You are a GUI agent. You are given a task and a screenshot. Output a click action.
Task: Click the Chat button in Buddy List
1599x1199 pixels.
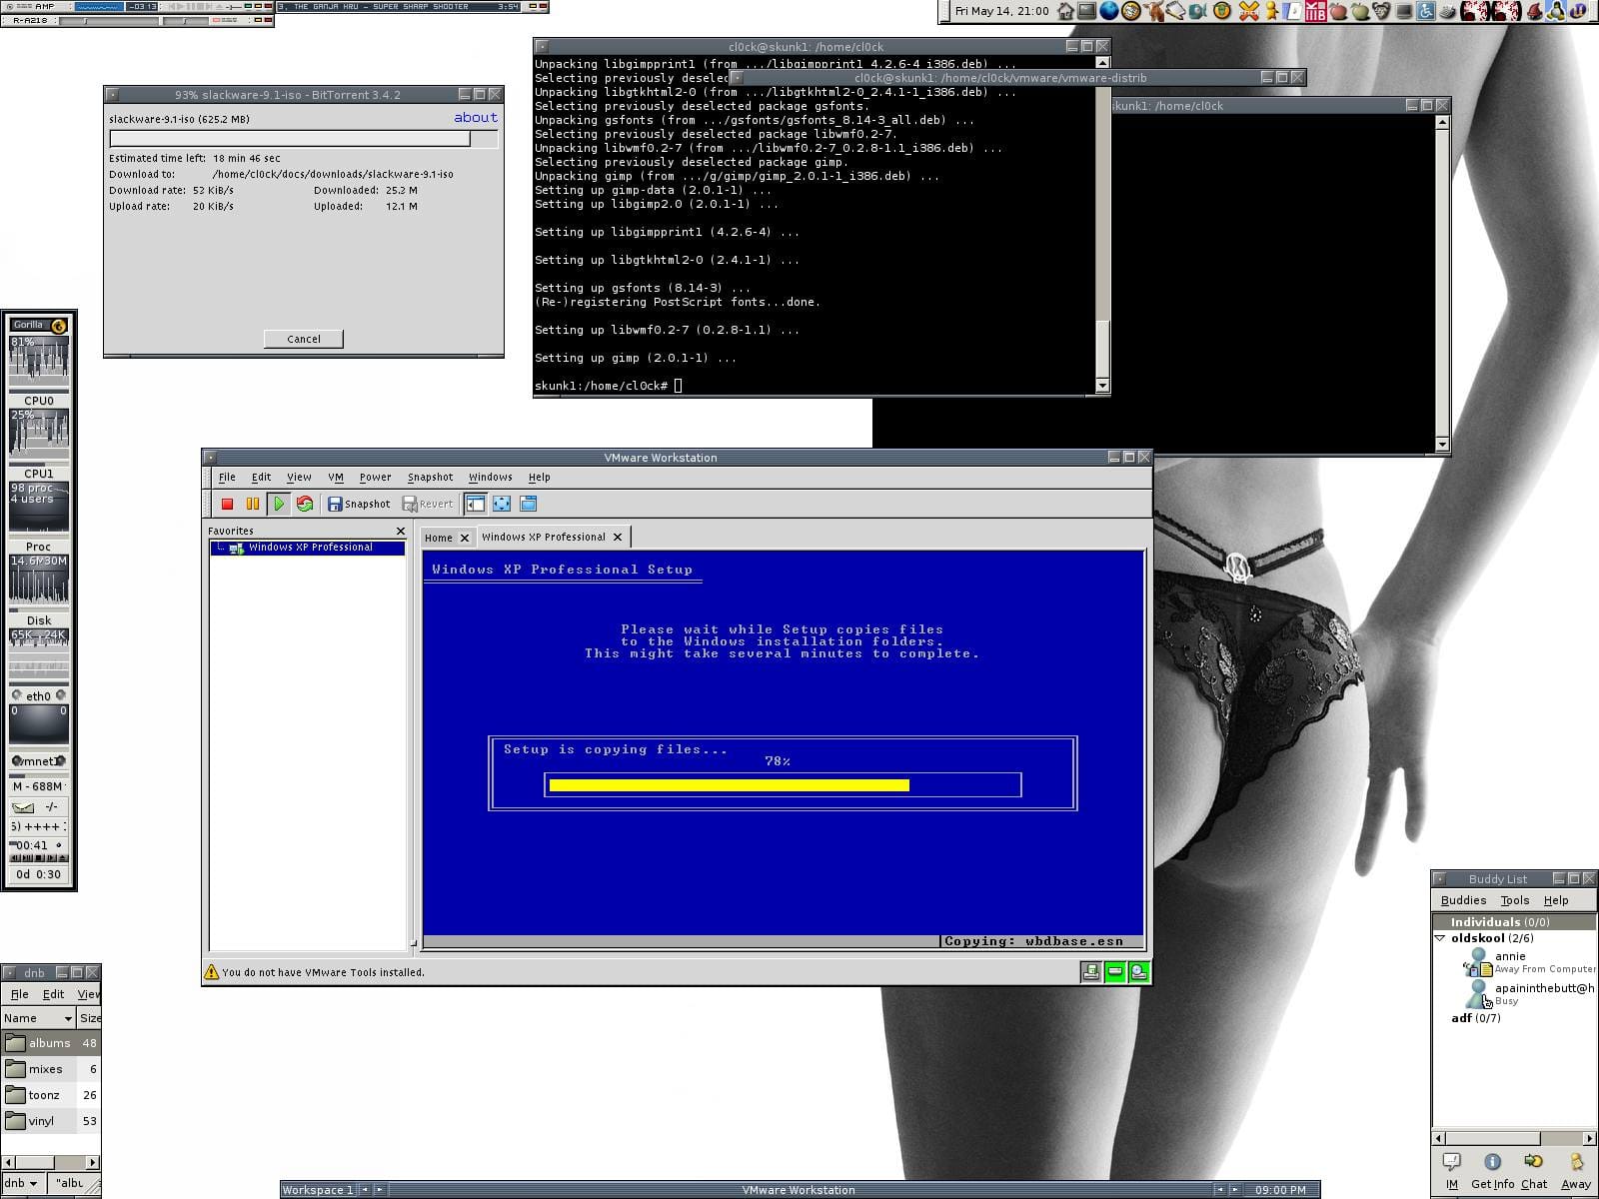pyautogui.click(x=1534, y=1171)
